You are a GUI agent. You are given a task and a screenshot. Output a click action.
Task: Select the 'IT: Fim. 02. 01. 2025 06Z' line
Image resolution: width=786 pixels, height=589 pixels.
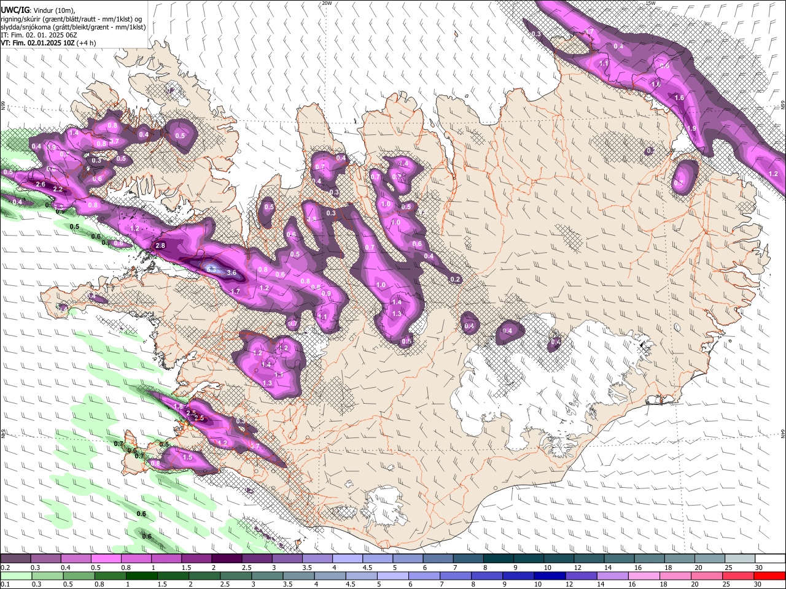[39, 36]
